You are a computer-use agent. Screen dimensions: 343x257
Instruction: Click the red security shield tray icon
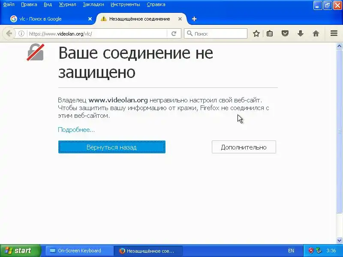311,251
